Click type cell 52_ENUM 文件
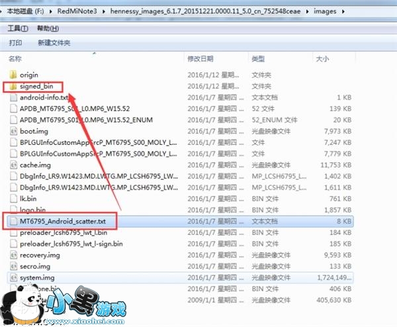The height and width of the screenshot is (327, 397). pos(275,120)
